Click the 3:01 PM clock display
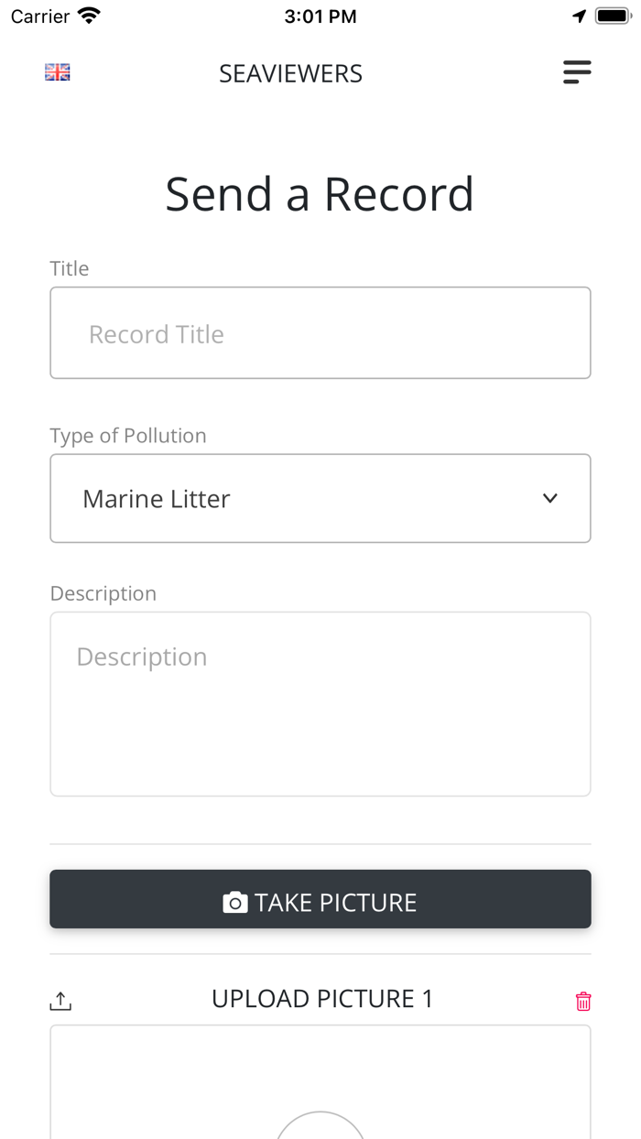Viewport: 641px width, 1139px height. pos(320,15)
